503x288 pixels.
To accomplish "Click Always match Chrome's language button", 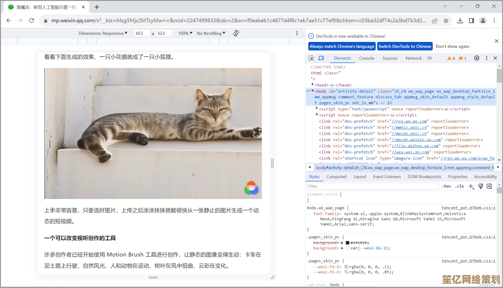I will [x=342, y=46].
